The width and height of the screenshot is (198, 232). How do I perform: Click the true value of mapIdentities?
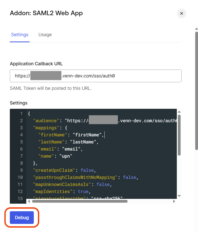tap(83, 192)
